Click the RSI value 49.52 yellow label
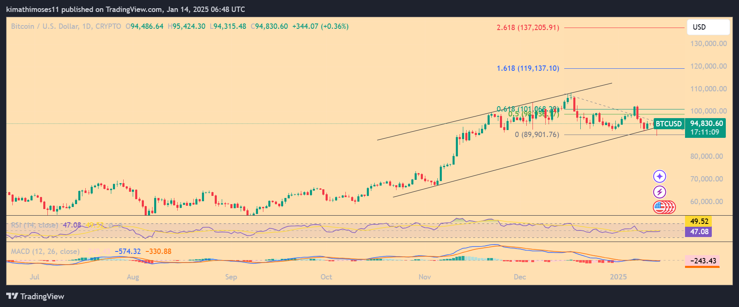Viewport: 739px width, 307px height. 699,221
